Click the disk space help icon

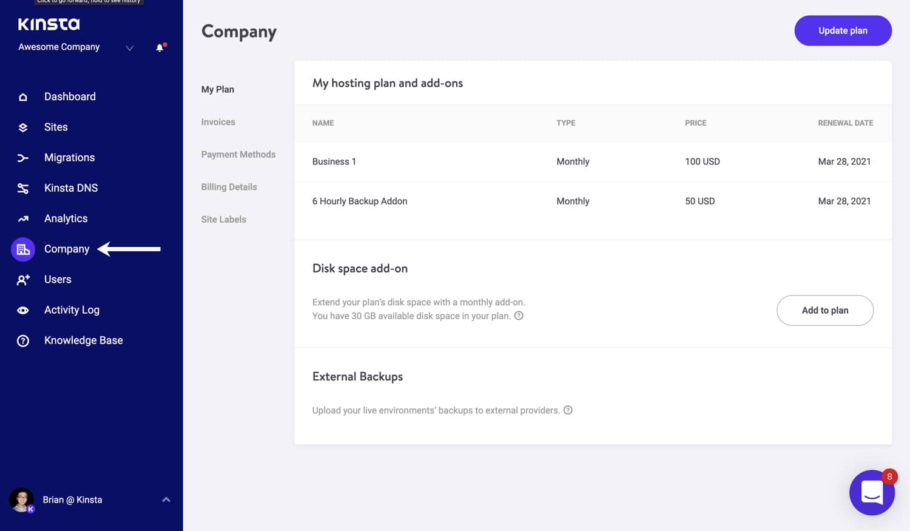tap(519, 316)
